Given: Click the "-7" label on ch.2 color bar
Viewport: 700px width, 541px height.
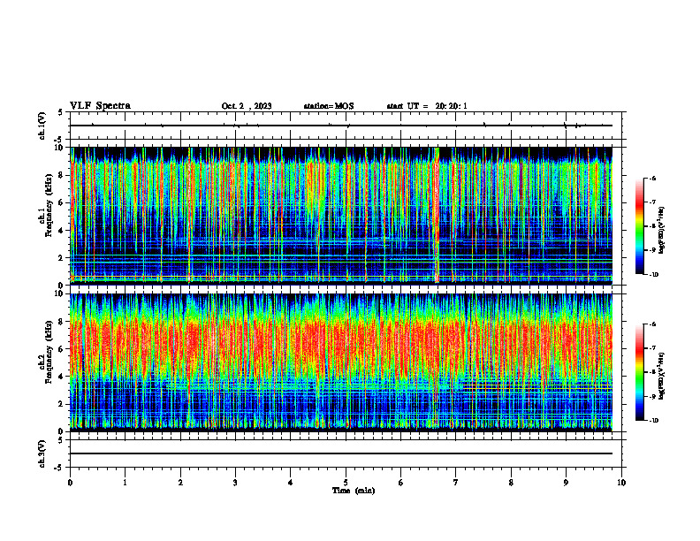Looking at the screenshot, I should pos(652,348).
